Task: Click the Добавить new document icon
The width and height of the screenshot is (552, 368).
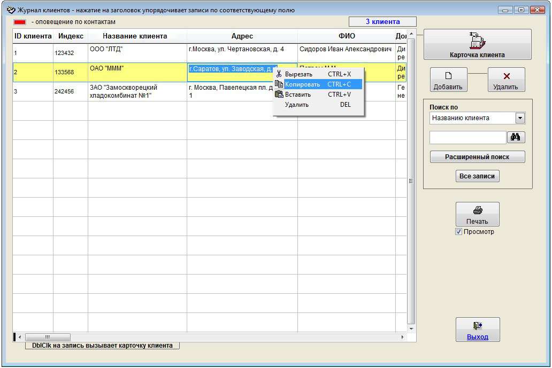Action: (x=448, y=76)
